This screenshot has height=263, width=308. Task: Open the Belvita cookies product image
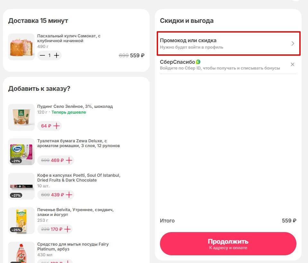(x=21, y=221)
